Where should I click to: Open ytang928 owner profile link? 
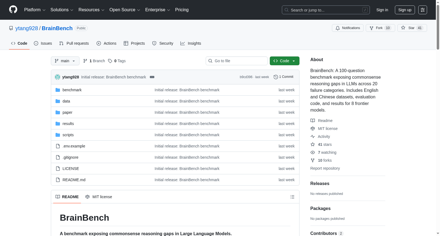point(27,28)
